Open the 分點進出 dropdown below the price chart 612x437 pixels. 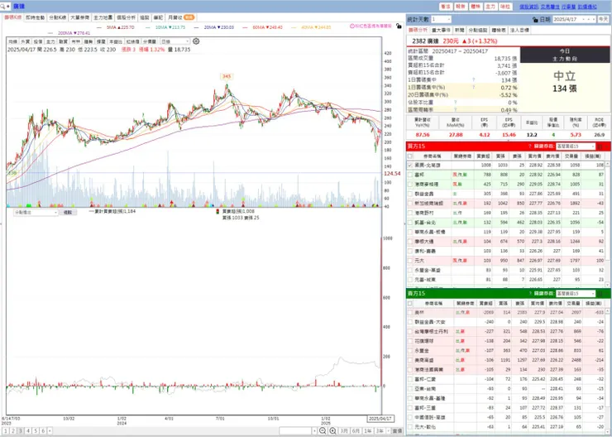click(x=36, y=213)
